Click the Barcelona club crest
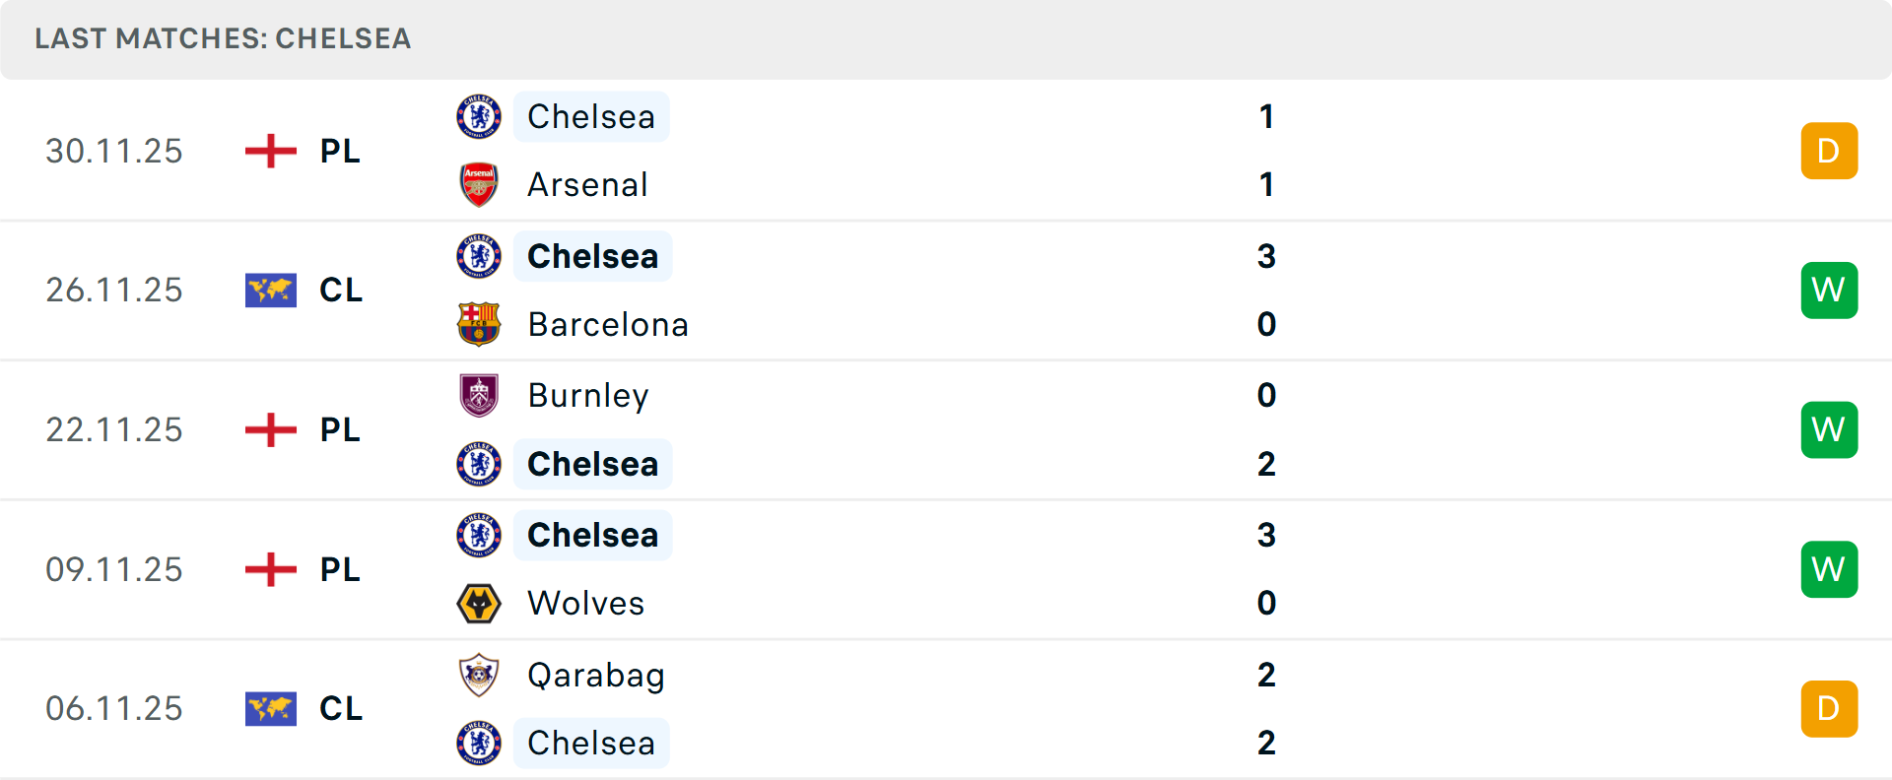 [479, 324]
